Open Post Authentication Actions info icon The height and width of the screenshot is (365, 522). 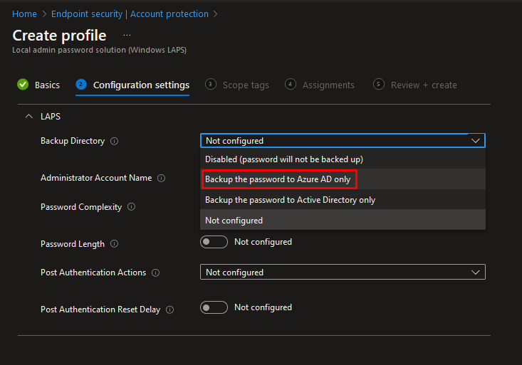[155, 273]
